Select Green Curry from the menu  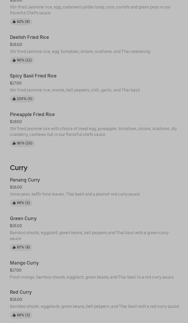pyautogui.click(x=23, y=219)
